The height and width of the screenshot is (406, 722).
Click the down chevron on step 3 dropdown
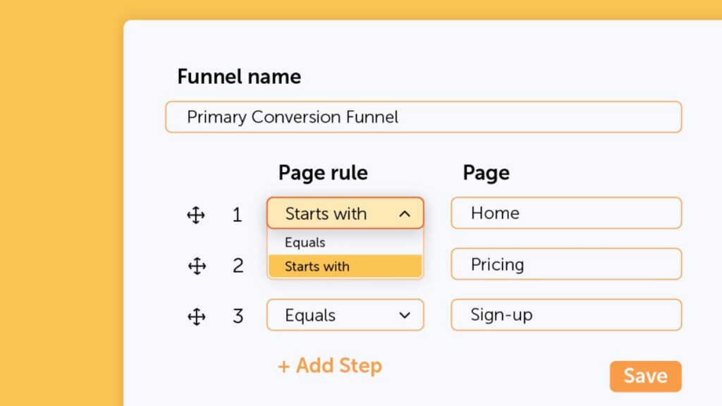click(x=405, y=315)
